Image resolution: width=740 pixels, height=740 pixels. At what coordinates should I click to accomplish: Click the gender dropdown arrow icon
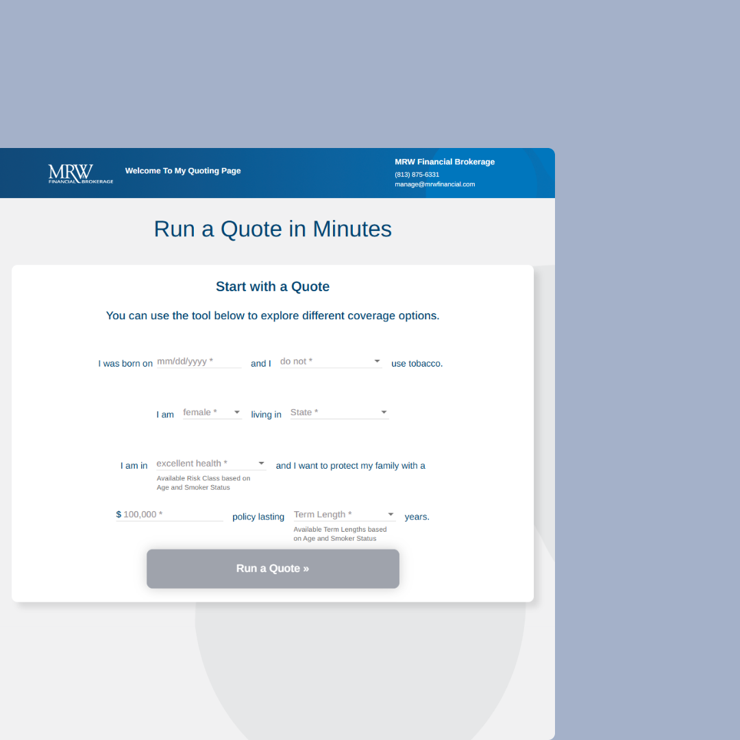237,412
